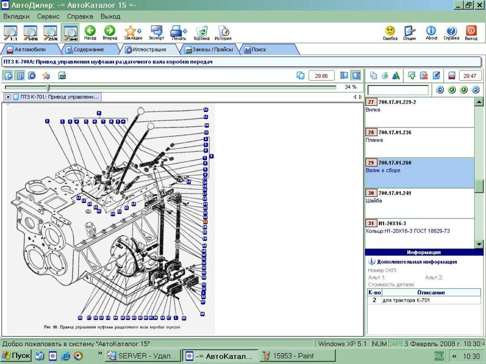Image resolution: width=486 pixels, height=364 pixels.
Task: Exit via Выход toolbar icon
Action: [471, 33]
